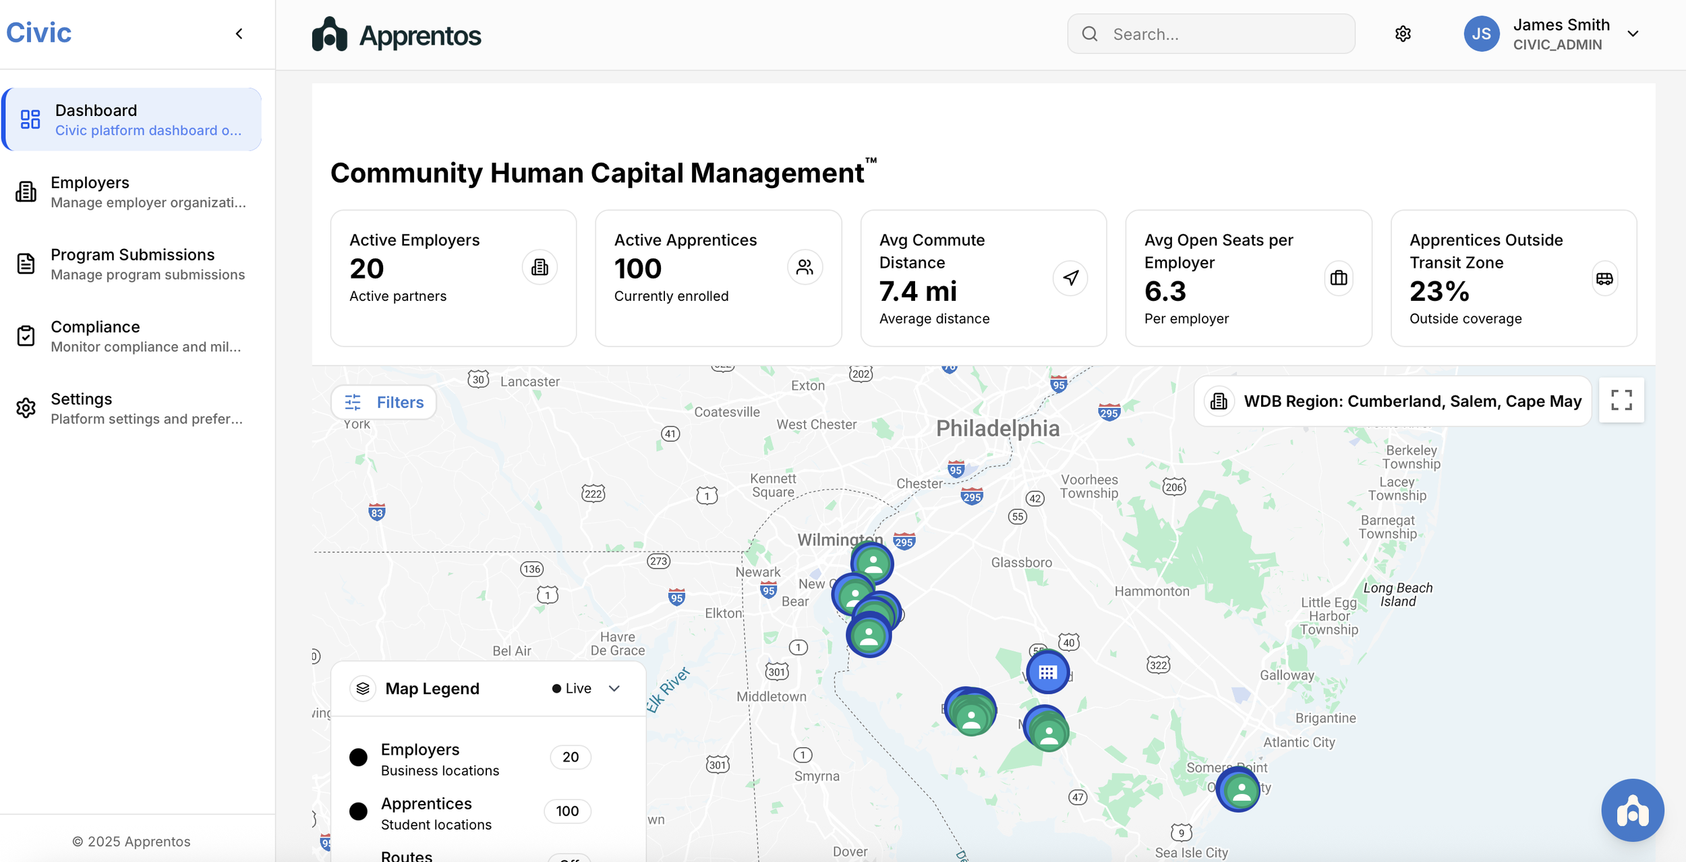Image resolution: width=1686 pixels, height=862 pixels.
Task: Click the settings gear in the header
Action: [1403, 34]
